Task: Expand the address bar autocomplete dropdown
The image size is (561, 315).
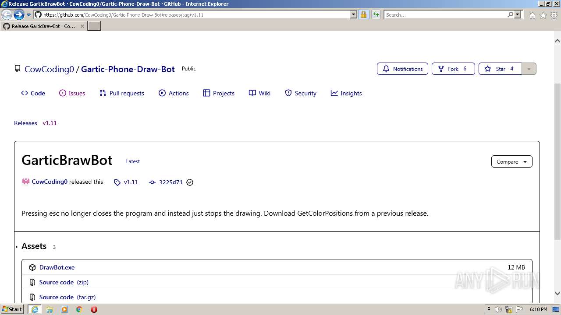Action: [x=353, y=14]
